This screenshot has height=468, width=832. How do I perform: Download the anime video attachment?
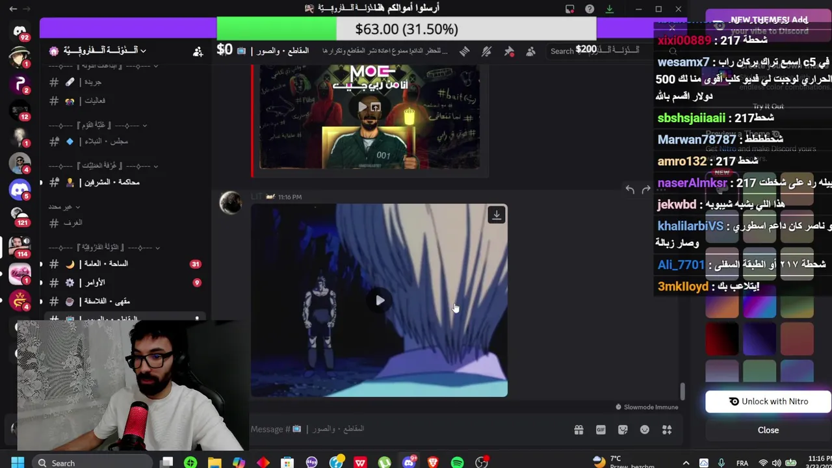point(497,214)
